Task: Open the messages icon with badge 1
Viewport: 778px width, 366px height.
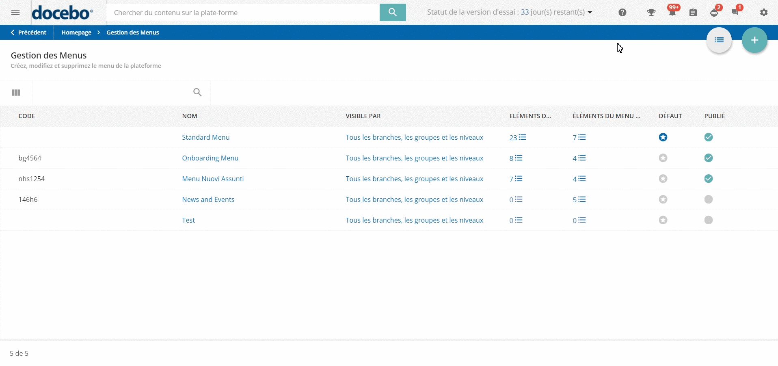Action: pyautogui.click(x=735, y=12)
